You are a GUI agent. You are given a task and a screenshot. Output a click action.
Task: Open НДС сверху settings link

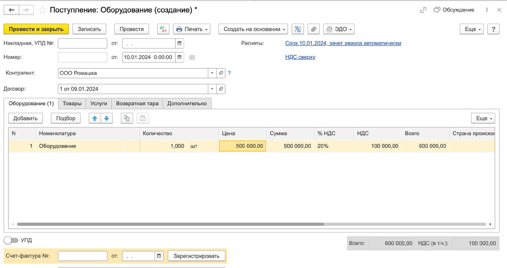click(x=300, y=57)
